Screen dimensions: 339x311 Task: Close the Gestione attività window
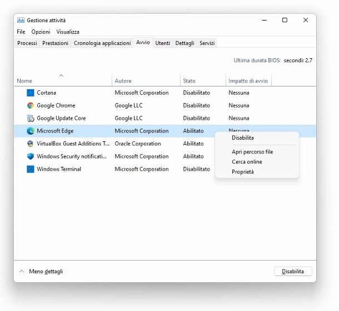306,20
